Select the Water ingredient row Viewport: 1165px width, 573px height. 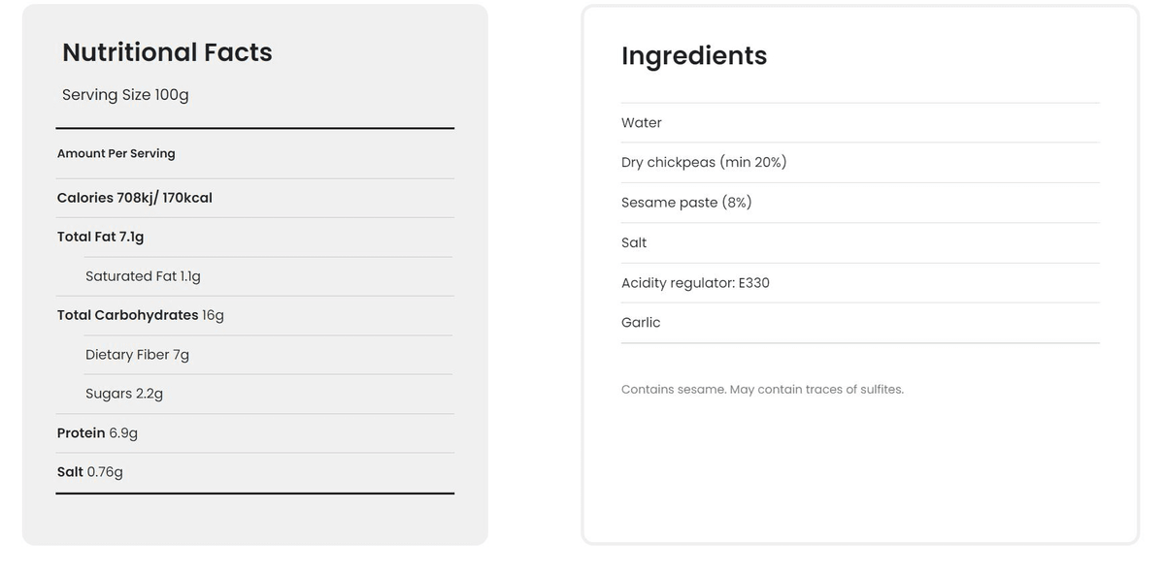(x=860, y=123)
